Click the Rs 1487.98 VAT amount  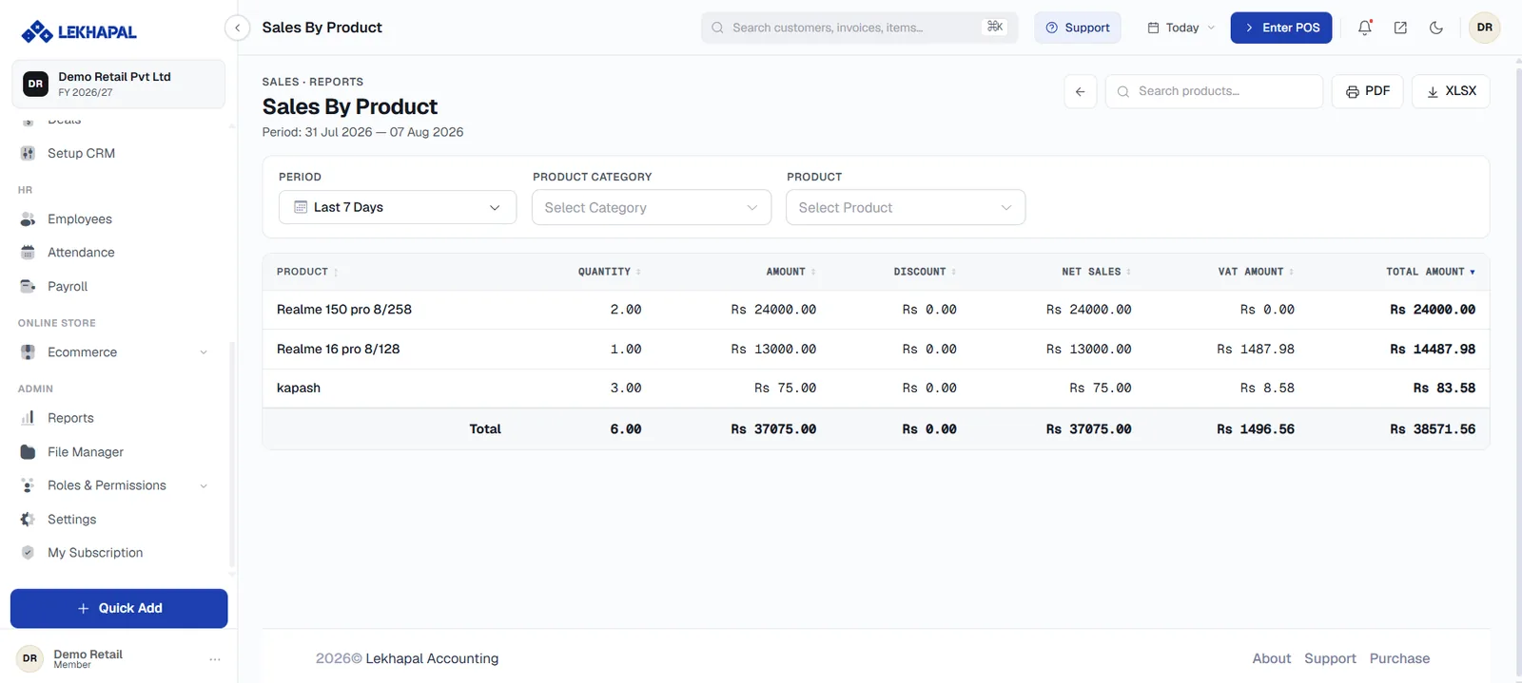click(1256, 350)
